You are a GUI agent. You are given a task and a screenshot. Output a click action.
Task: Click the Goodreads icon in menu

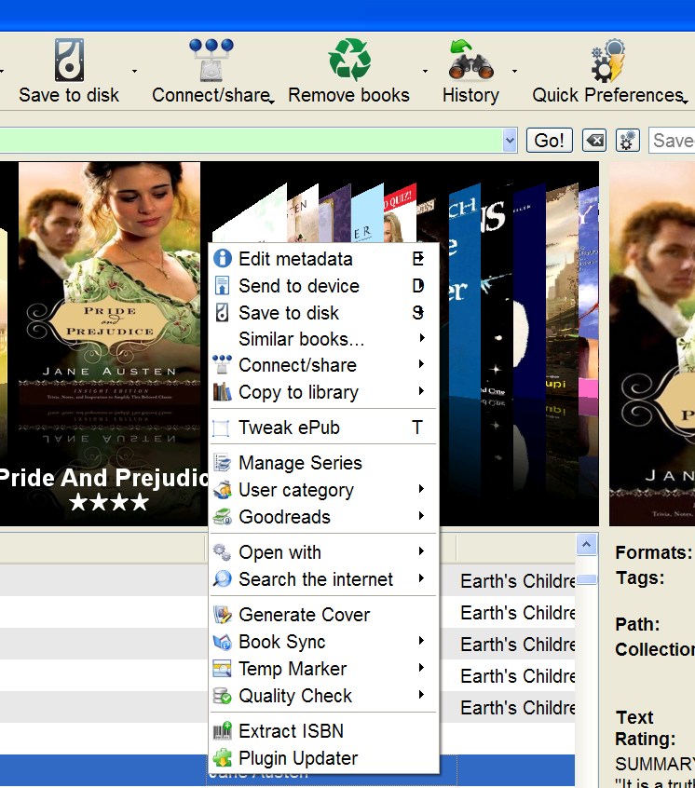222,517
